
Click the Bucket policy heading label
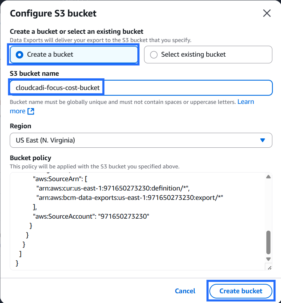[30, 158]
